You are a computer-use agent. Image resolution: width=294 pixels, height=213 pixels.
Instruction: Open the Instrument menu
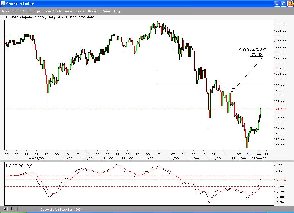11,11
